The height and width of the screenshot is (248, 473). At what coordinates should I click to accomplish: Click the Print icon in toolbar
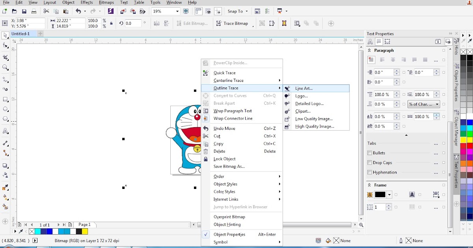(x=34, y=11)
